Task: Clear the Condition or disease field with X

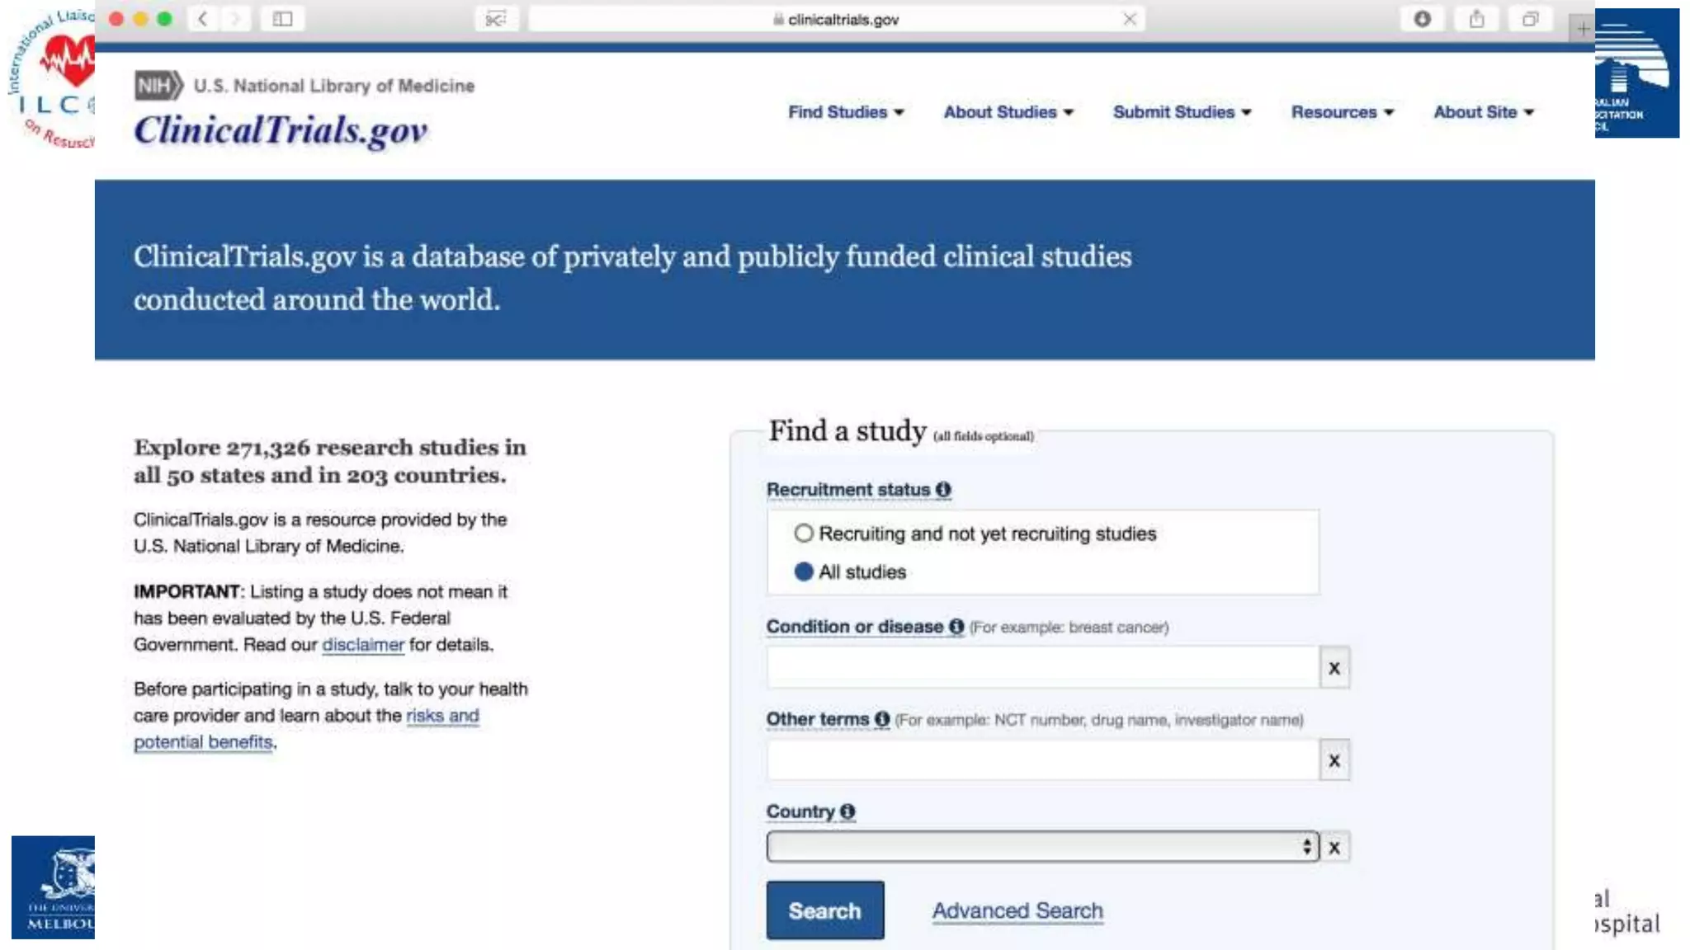Action: pos(1334,668)
